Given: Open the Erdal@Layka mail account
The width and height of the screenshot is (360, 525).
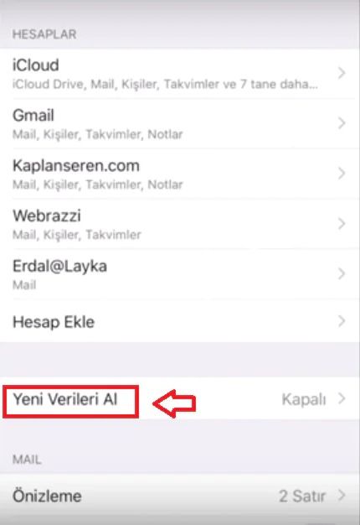Looking at the screenshot, I should [180, 274].
